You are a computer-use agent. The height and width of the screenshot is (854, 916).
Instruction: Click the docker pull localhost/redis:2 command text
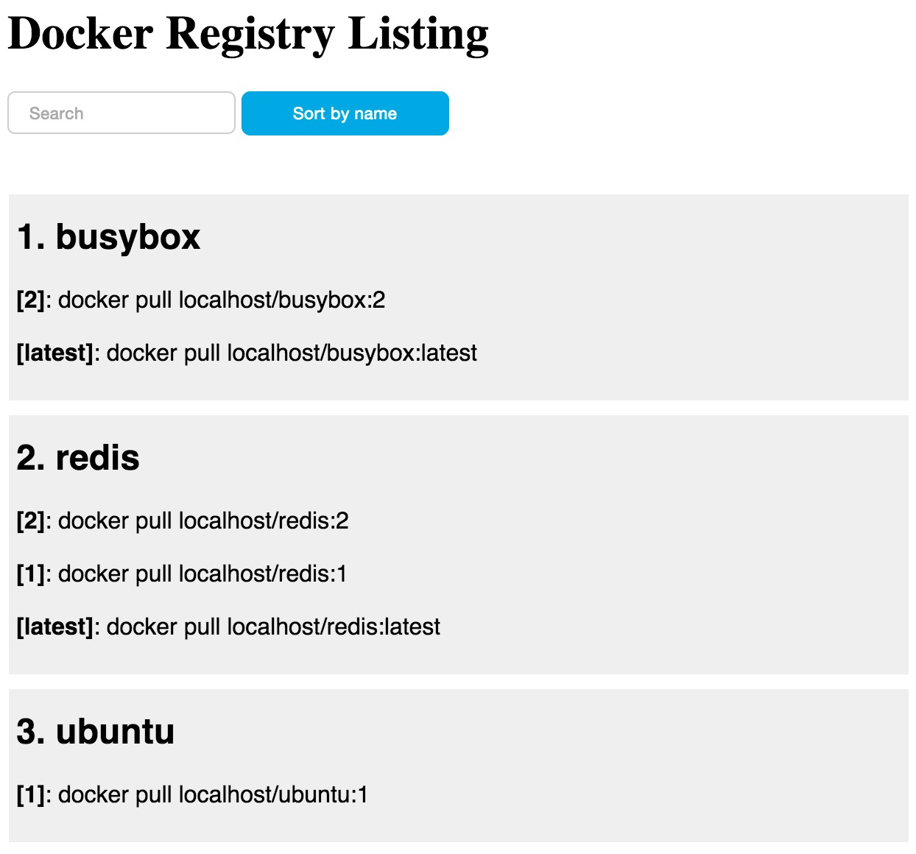coord(203,521)
